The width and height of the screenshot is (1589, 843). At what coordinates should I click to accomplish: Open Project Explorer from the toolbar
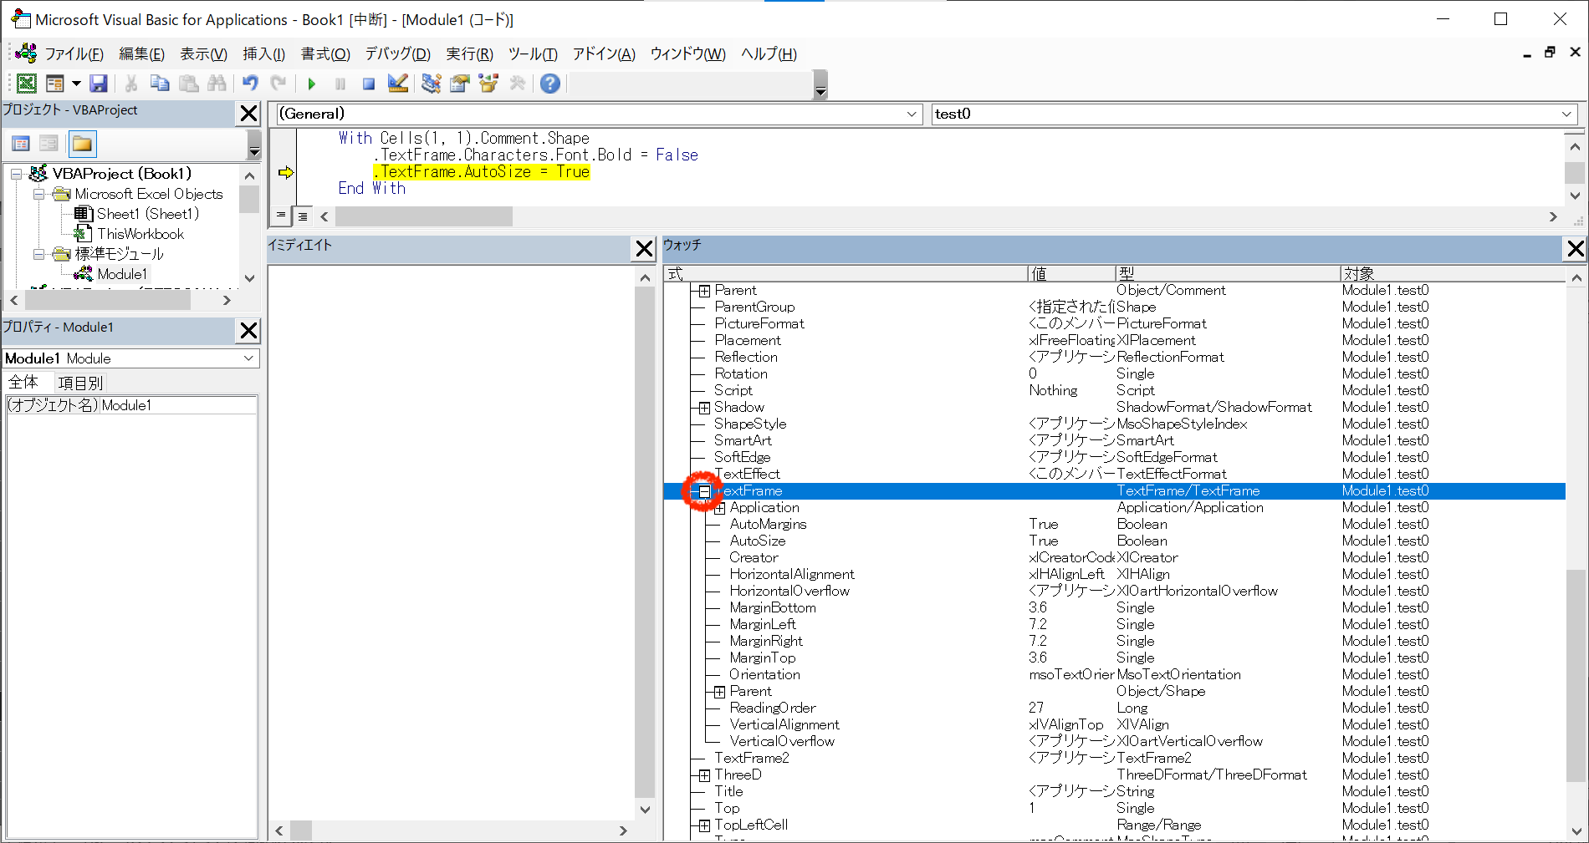point(432,83)
